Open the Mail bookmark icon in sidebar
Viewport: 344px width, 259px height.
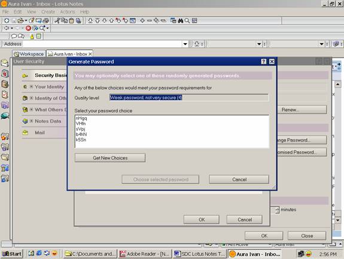(x=5, y=63)
